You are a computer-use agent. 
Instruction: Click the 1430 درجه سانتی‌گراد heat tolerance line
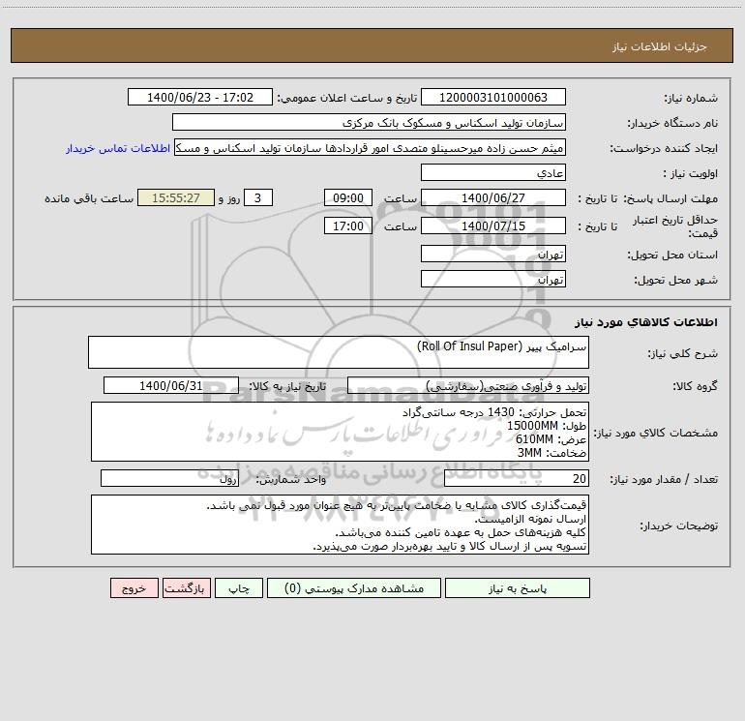coord(494,412)
